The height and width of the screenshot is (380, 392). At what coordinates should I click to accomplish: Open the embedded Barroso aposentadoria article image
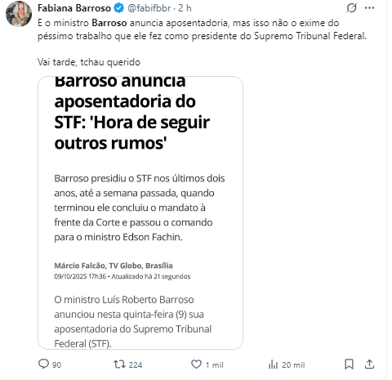[x=140, y=212]
